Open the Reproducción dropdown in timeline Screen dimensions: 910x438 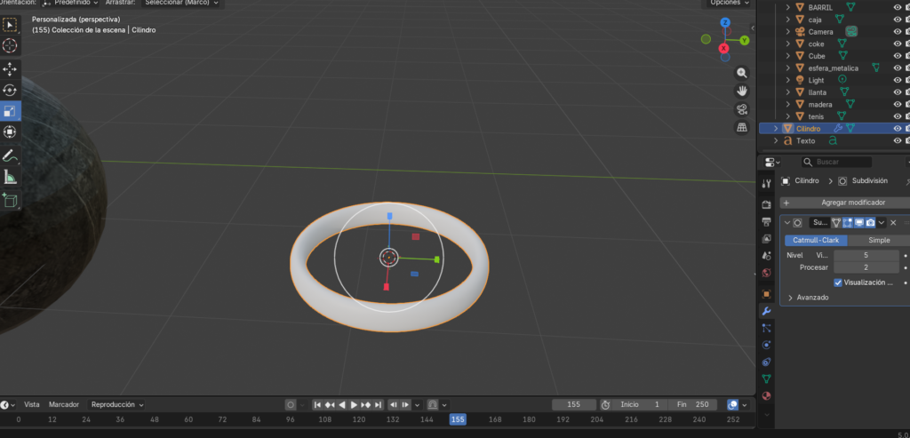pos(117,404)
